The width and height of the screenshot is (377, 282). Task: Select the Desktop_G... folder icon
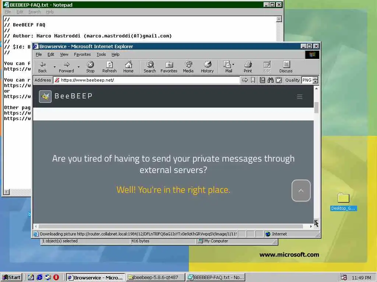[x=343, y=202]
